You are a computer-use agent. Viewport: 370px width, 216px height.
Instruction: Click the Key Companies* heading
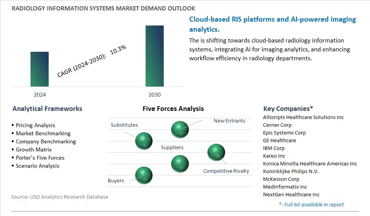288,109
